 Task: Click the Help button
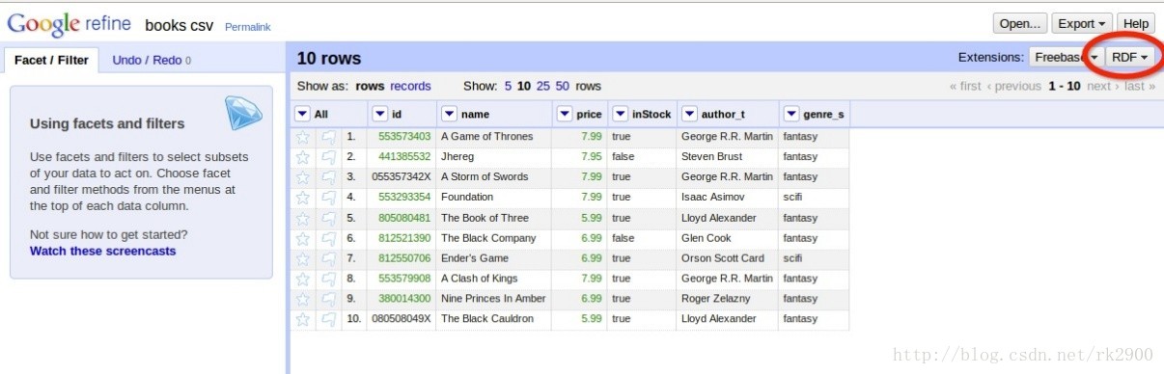(1136, 24)
